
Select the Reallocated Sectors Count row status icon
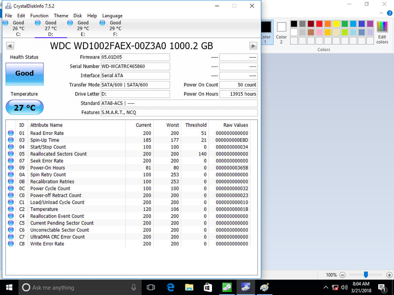click(11, 154)
